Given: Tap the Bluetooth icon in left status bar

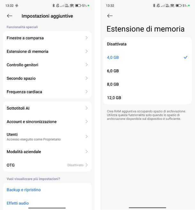Looking at the screenshot, I should coord(53,6).
